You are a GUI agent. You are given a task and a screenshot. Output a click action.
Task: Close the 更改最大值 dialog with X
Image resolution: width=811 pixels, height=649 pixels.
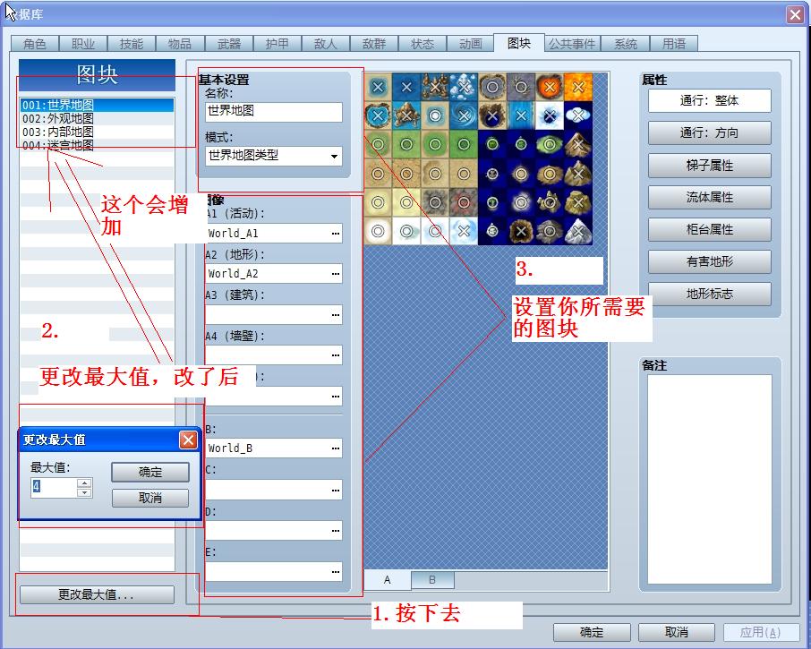click(188, 440)
